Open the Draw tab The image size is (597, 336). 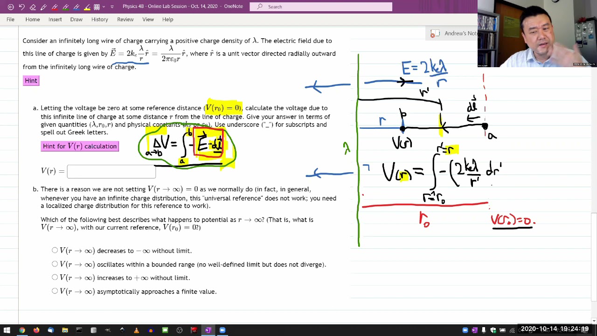[x=76, y=19]
